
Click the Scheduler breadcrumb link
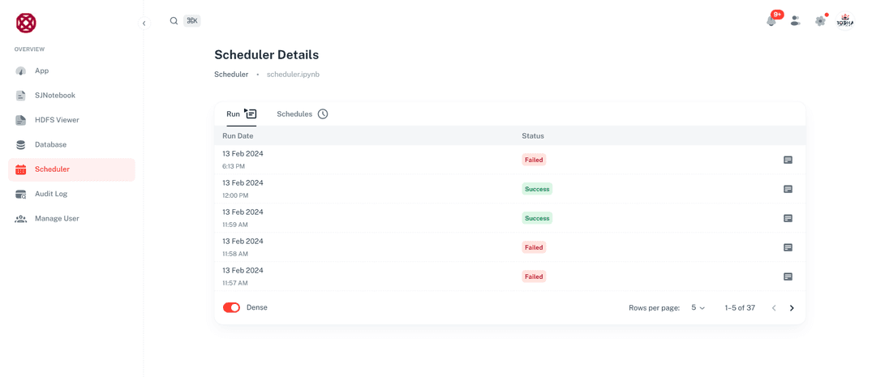[x=231, y=75]
